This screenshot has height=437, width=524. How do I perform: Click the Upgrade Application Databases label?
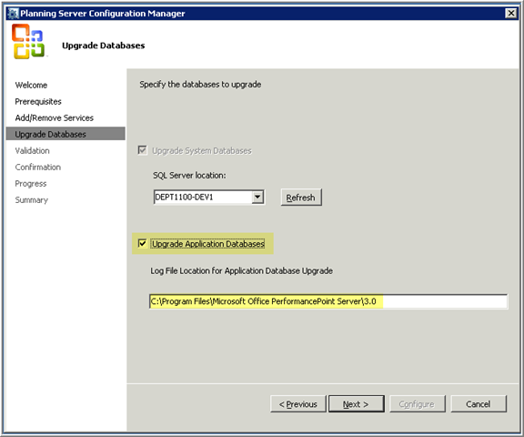[207, 244]
